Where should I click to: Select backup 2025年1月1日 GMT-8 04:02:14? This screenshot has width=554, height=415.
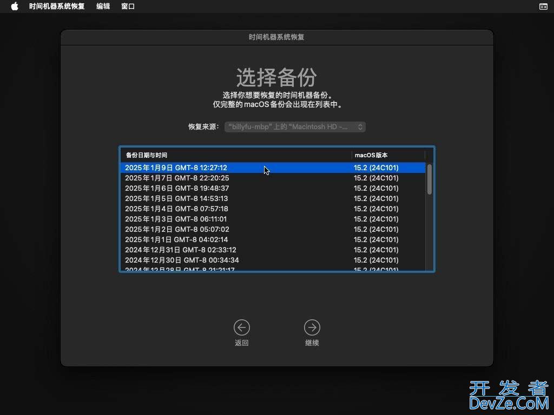(x=273, y=239)
